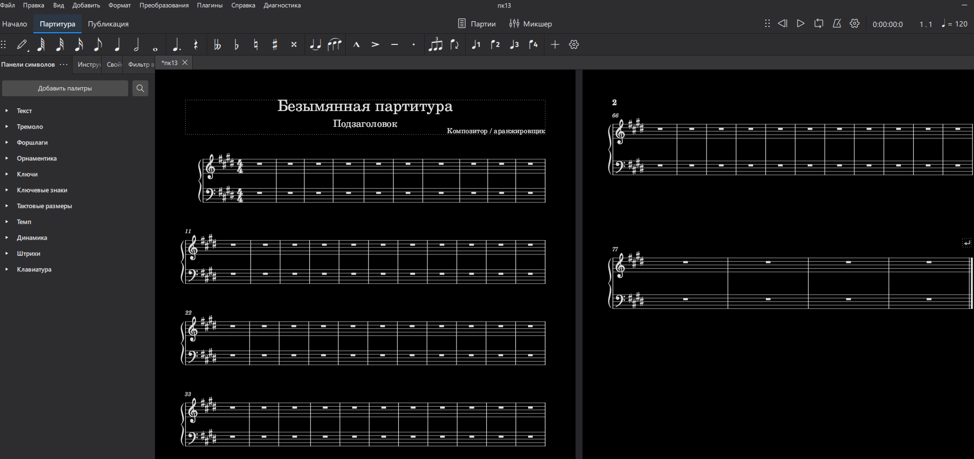Viewport: 974px width, 459px height.
Task: Add tenuto articulation
Action: pyautogui.click(x=395, y=45)
